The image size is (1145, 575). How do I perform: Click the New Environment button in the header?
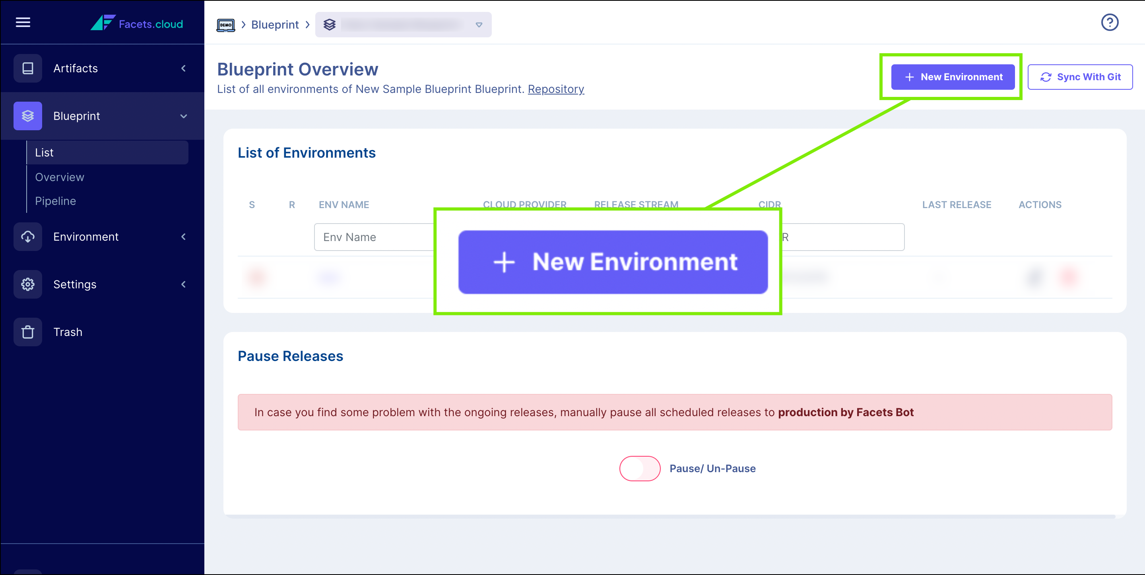(953, 77)
